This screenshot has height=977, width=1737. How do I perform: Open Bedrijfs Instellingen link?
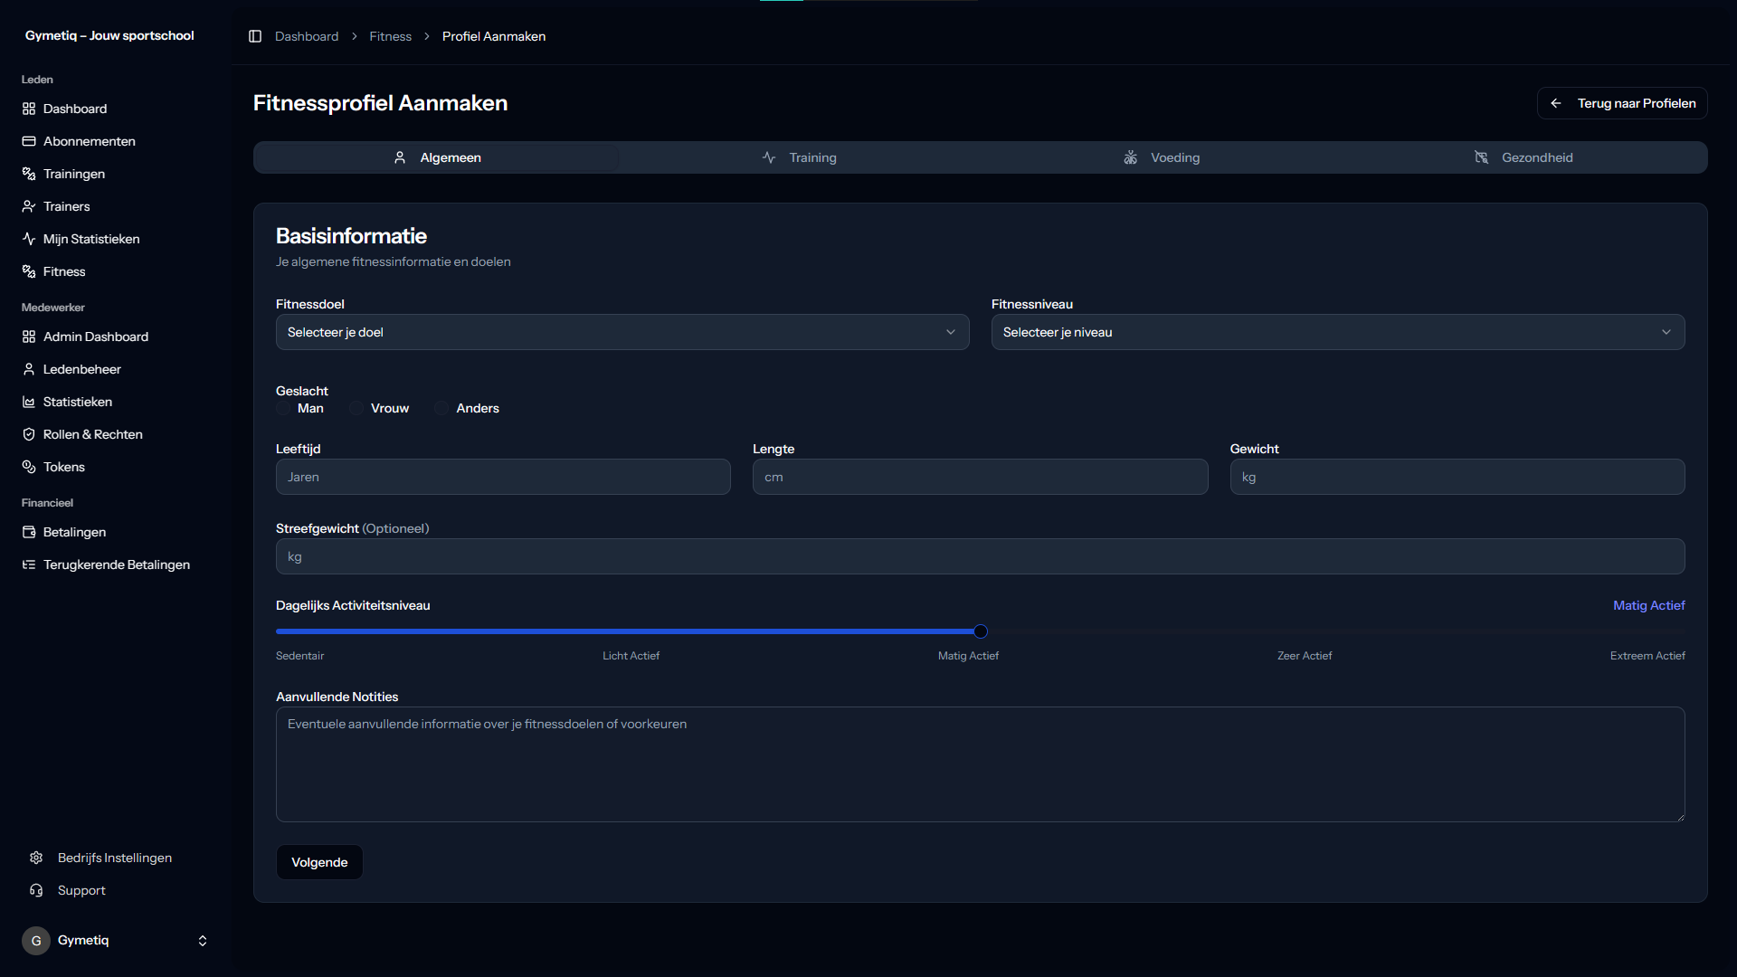click(x=116, y=858)
